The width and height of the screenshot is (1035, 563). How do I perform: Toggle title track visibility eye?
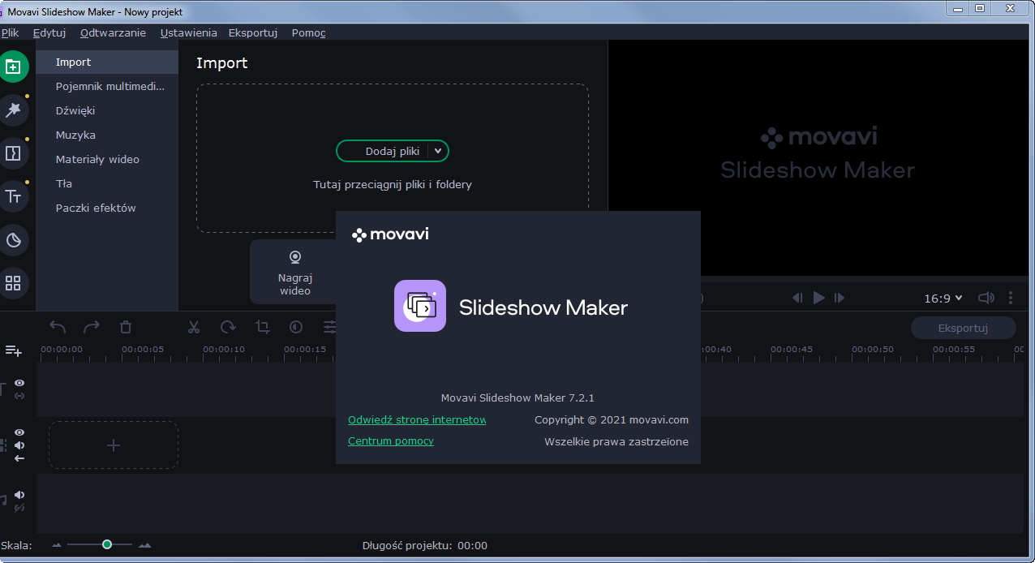(x=19, y=382)
